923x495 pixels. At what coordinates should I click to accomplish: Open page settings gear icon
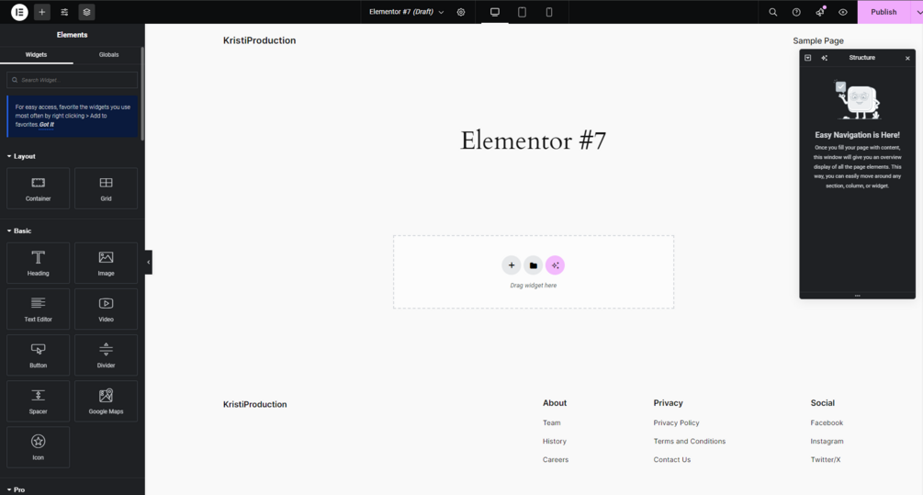click(x=461, y=12)
